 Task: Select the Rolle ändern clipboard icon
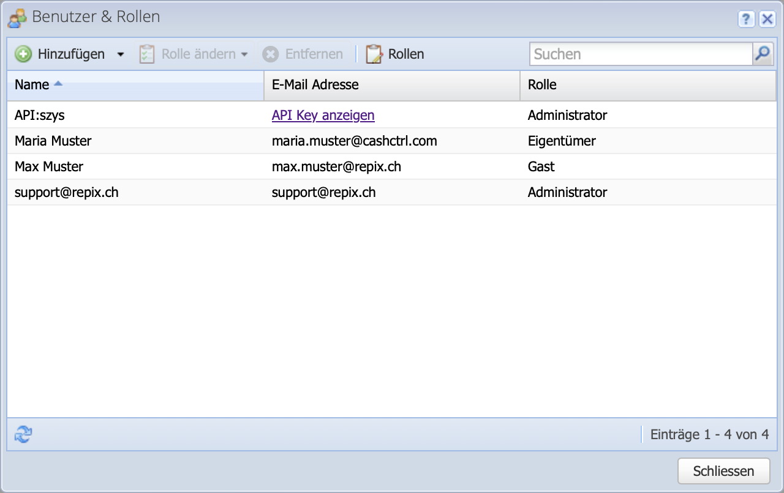click(x=147, y=54)
